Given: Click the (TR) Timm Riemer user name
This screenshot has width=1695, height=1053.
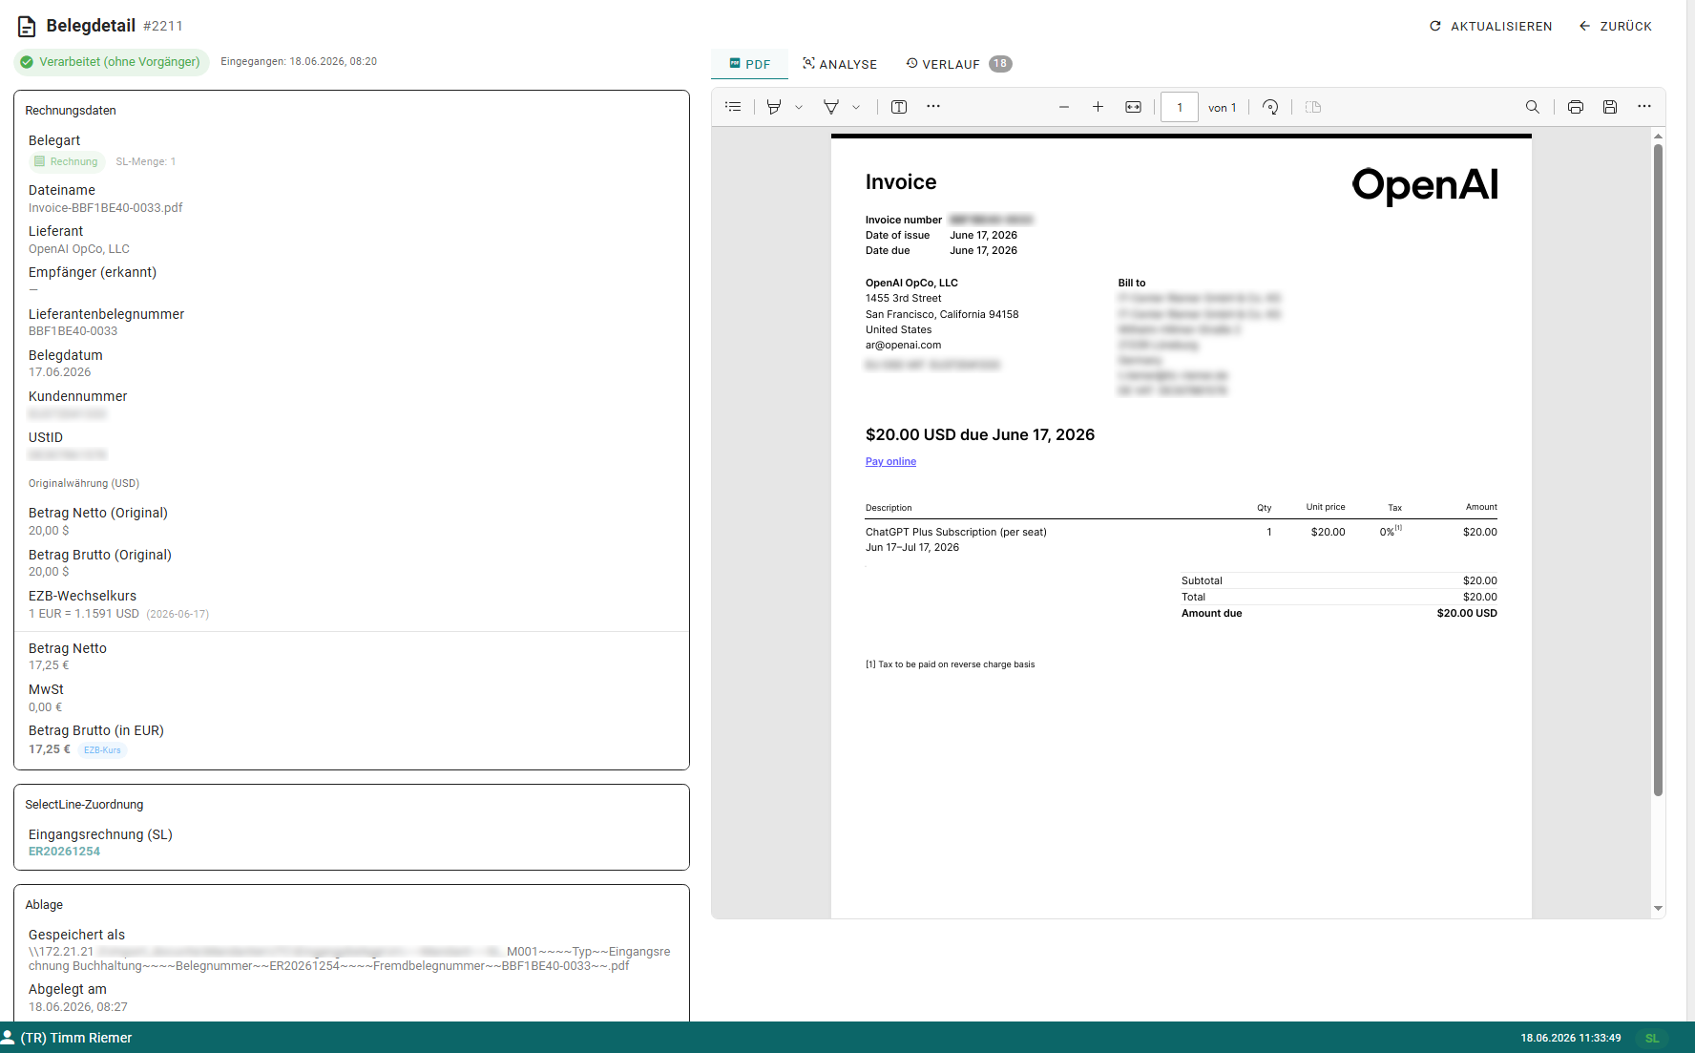Looking at the screenshot, I should click(x=76, y=1038).
